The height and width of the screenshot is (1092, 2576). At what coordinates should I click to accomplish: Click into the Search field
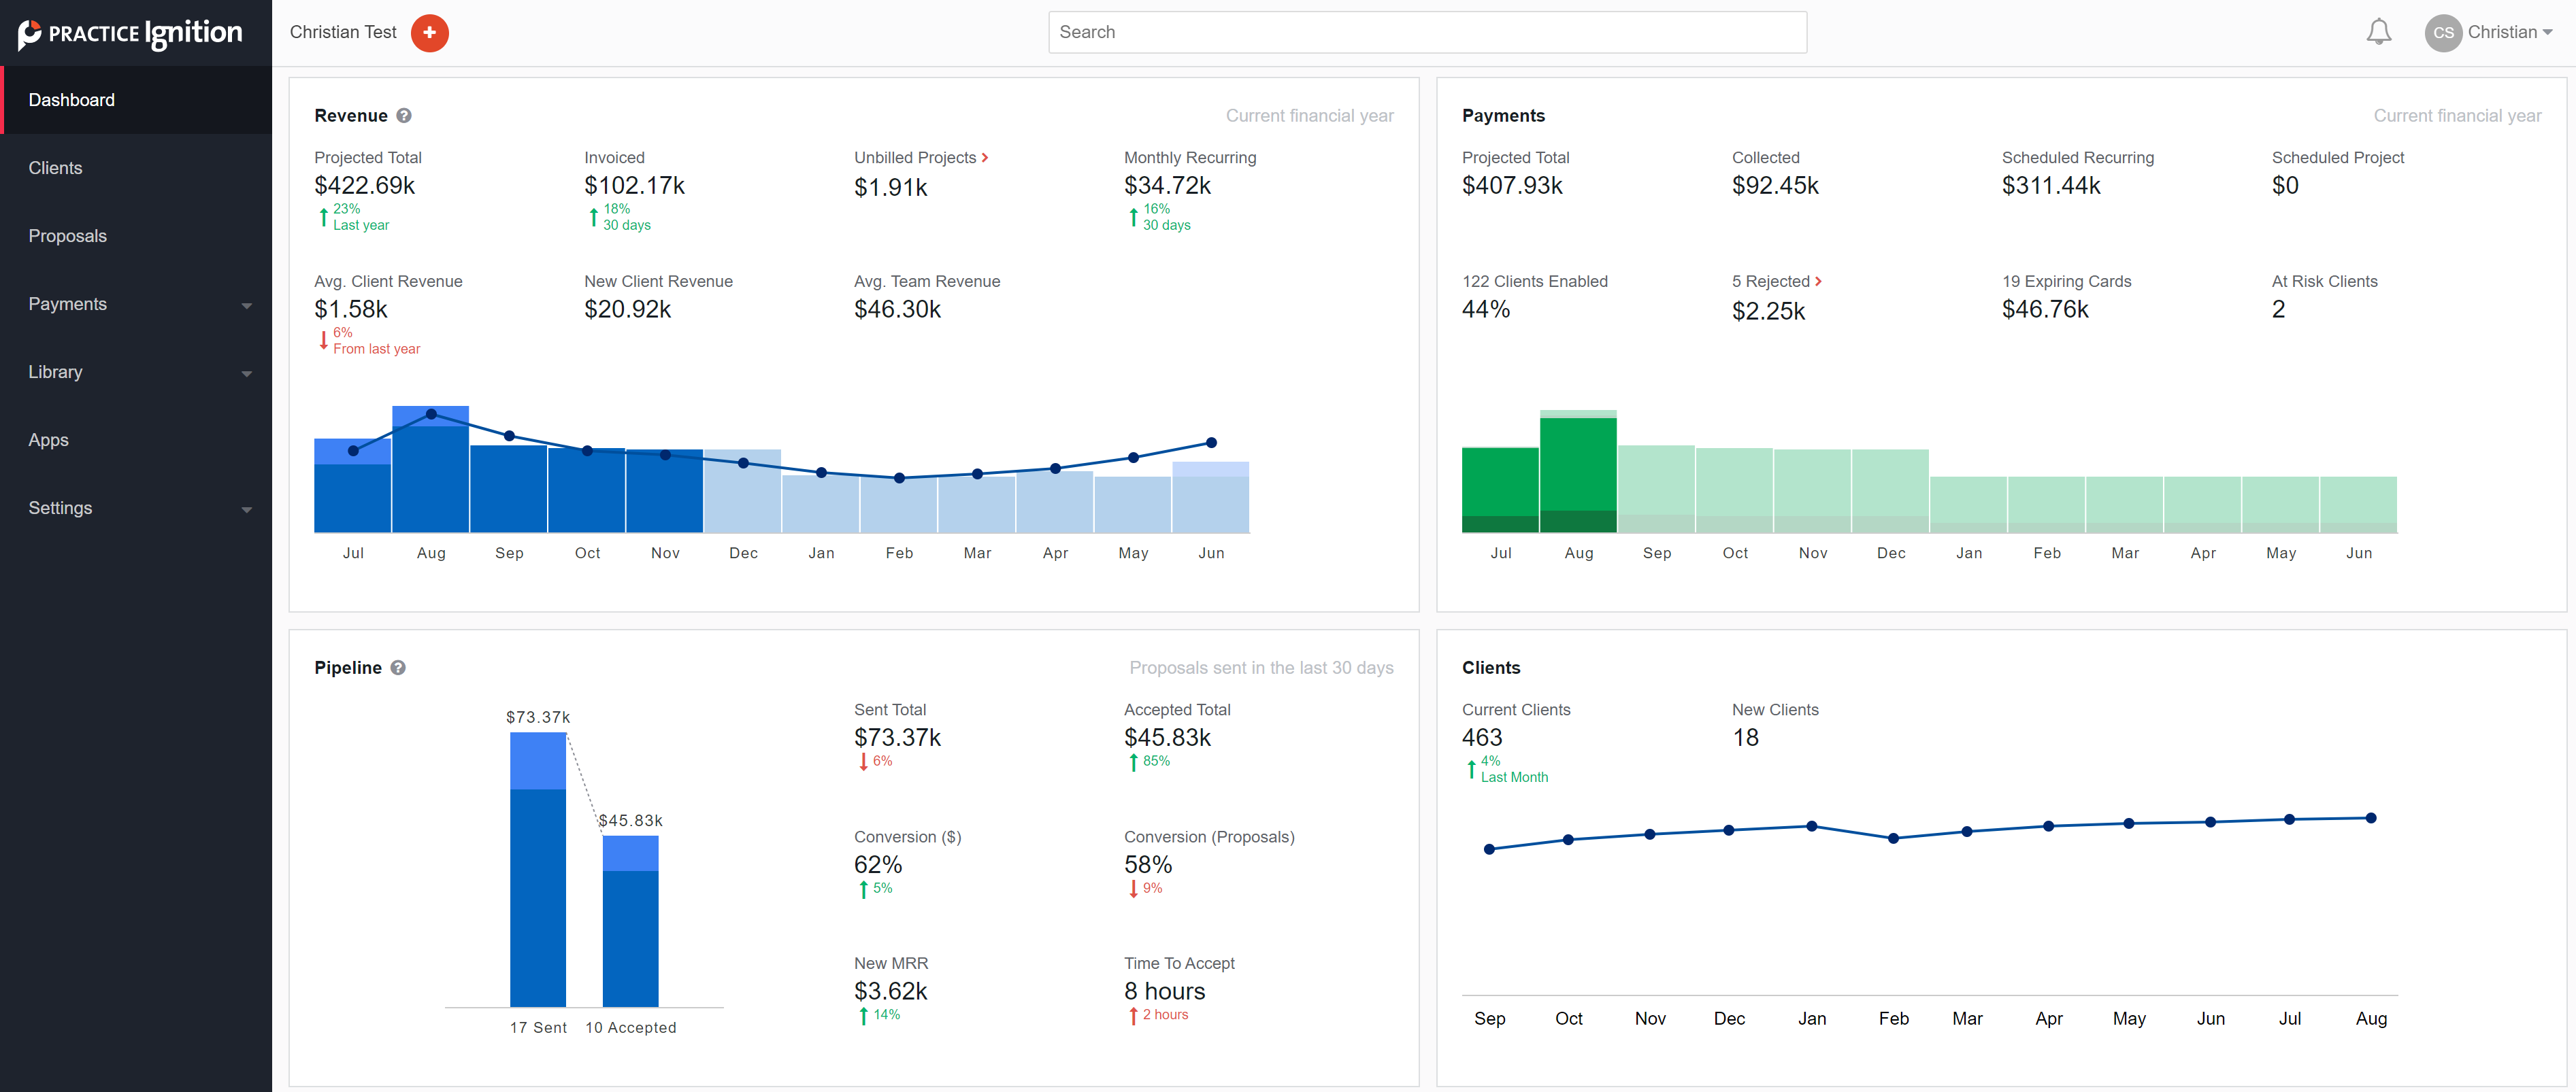(1427, 32)
